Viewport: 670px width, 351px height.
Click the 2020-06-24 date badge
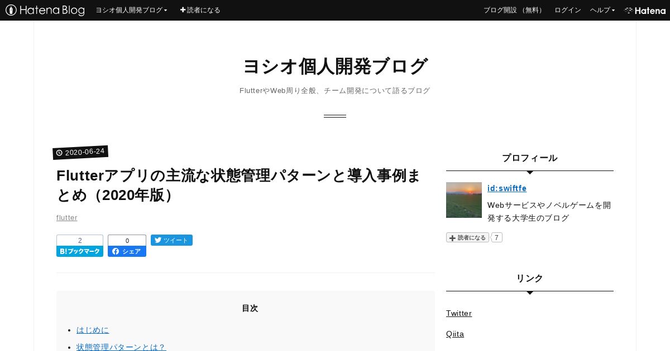[80, 152]
